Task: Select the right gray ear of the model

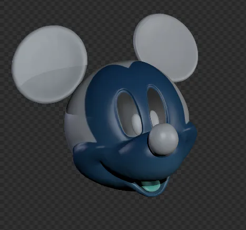Action: point(165,48)
